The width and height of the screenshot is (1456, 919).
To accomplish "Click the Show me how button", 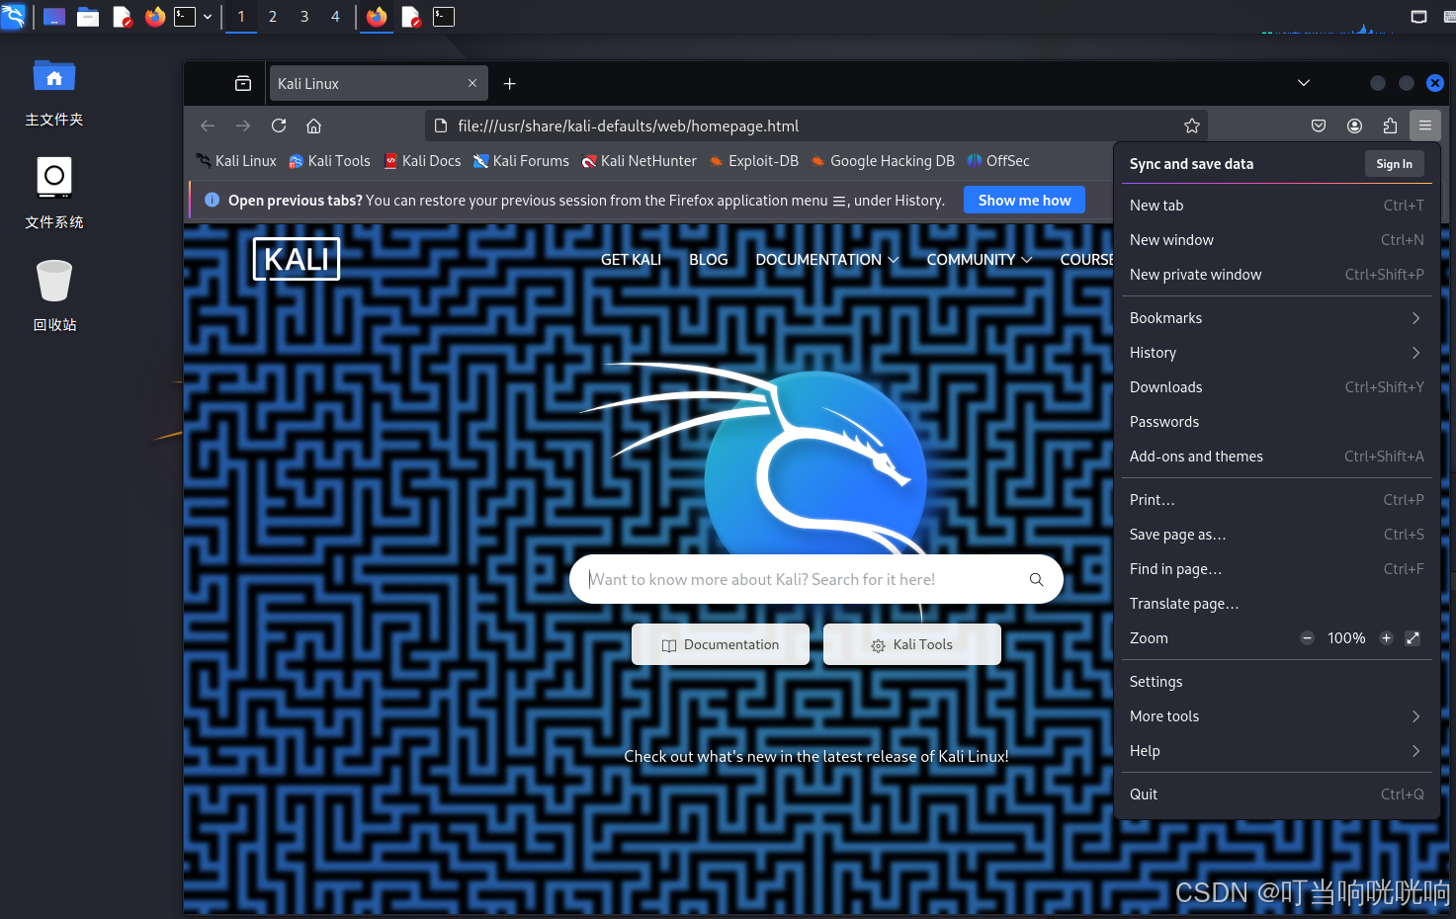I will (x=1024, y=201).
